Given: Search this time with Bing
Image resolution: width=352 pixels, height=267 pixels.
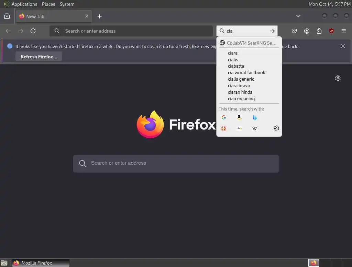Looking at the screenshot, I should pyautogui.click(x=255, y=117).
